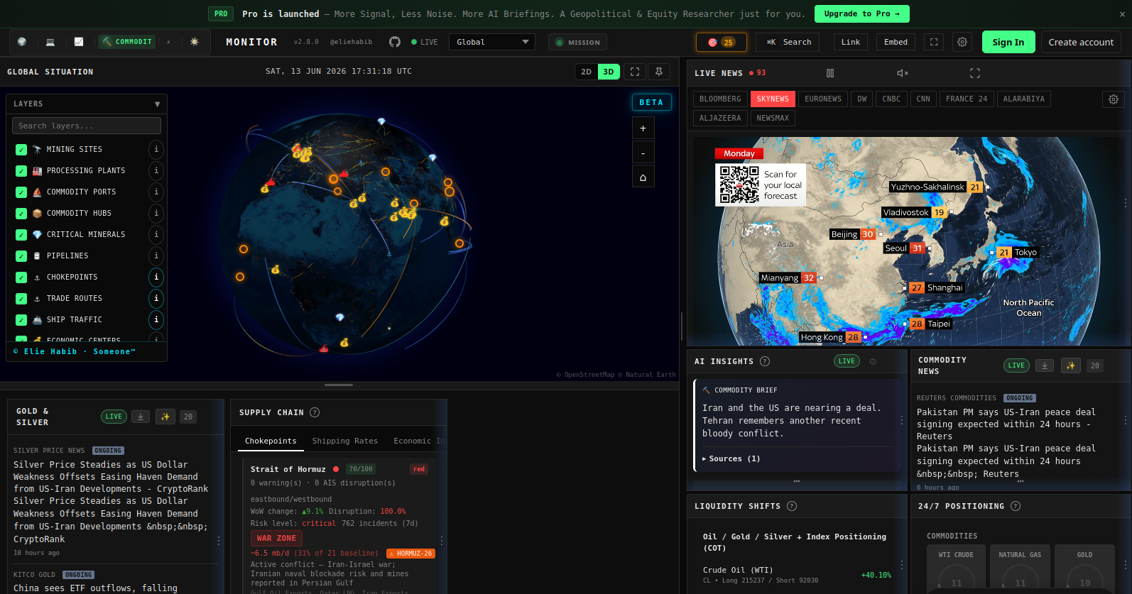Hide the Ship Traffic layer
The width and height of the screenshot is (1132, 594).
pos(21,320)
